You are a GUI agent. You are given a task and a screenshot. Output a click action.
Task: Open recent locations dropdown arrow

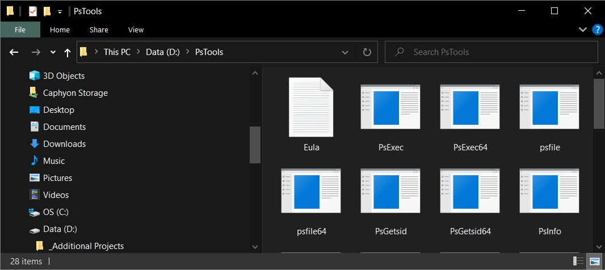pyautogui.click(x=53, y=52)
